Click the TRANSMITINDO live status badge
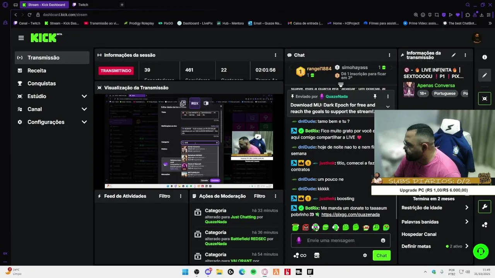 (116, 71)
